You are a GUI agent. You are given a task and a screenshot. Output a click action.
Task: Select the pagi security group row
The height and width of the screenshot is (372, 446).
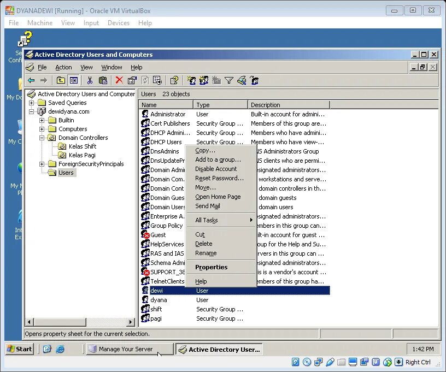click(x=234, y=318)
